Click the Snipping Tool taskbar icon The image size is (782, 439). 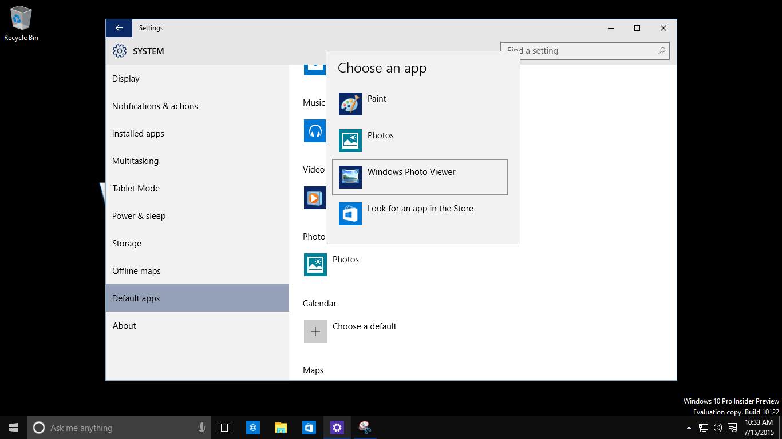click(x=365, y=428)
